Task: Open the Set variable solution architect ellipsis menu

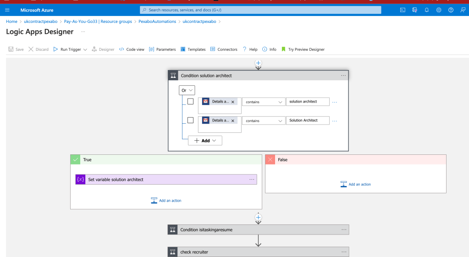Action: (x=252, y=179)
